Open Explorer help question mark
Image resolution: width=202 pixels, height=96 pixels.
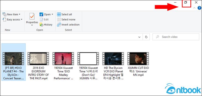tap(199, 8)
